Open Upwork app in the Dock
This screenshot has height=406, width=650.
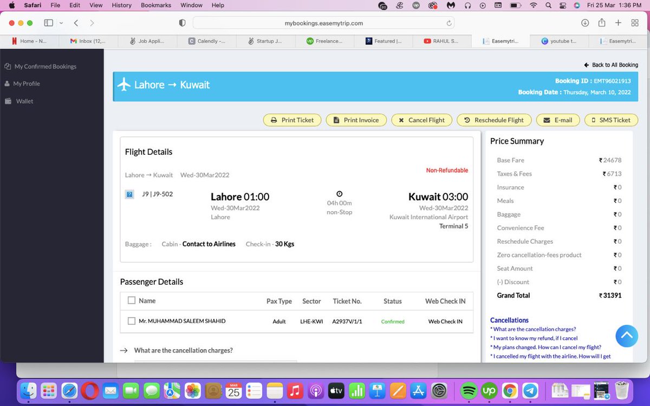coord(490,390)
